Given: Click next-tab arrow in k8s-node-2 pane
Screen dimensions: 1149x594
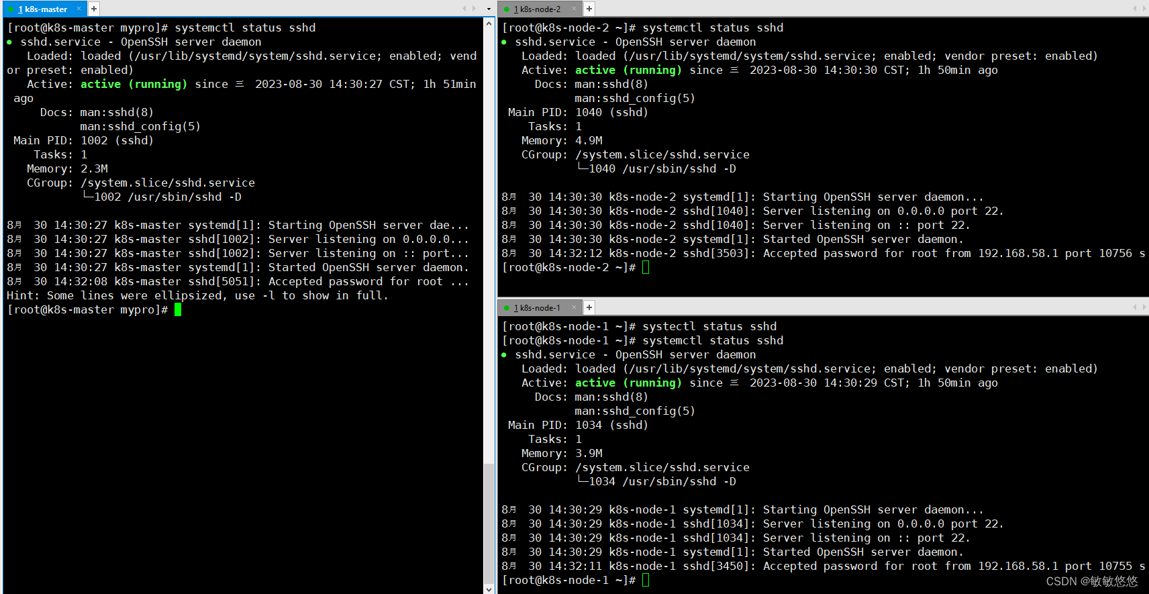Looking at the screenshot, I should [x=1144, y=9].
